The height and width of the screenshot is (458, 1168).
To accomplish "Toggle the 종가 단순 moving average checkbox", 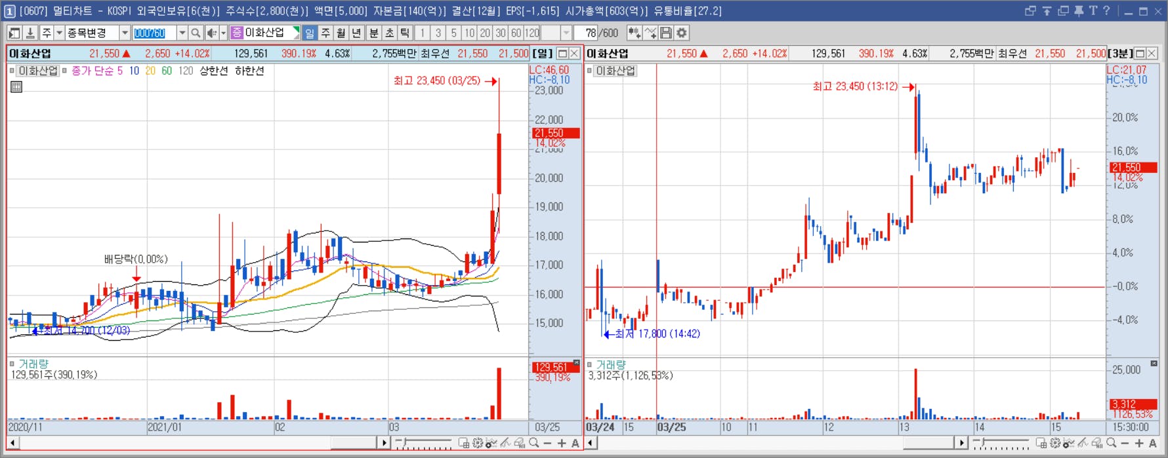I will pyautogui.click(x=64, y=71).
